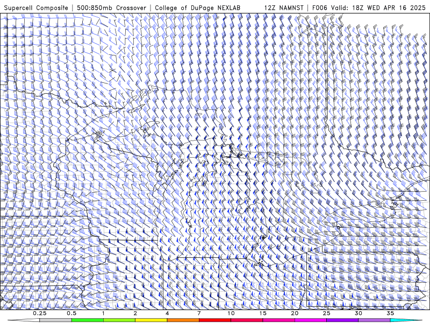
Task: Click the '35' legend value
Action: pyautogui.click(x=390, y=313)
